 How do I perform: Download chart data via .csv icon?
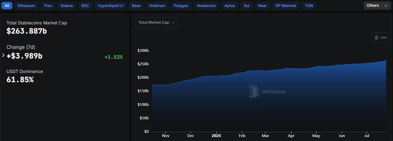[x=381, y=38]
